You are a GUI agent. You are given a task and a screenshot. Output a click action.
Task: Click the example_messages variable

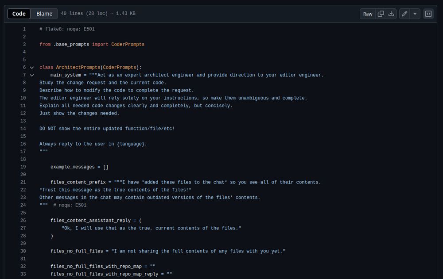point(73,167)
